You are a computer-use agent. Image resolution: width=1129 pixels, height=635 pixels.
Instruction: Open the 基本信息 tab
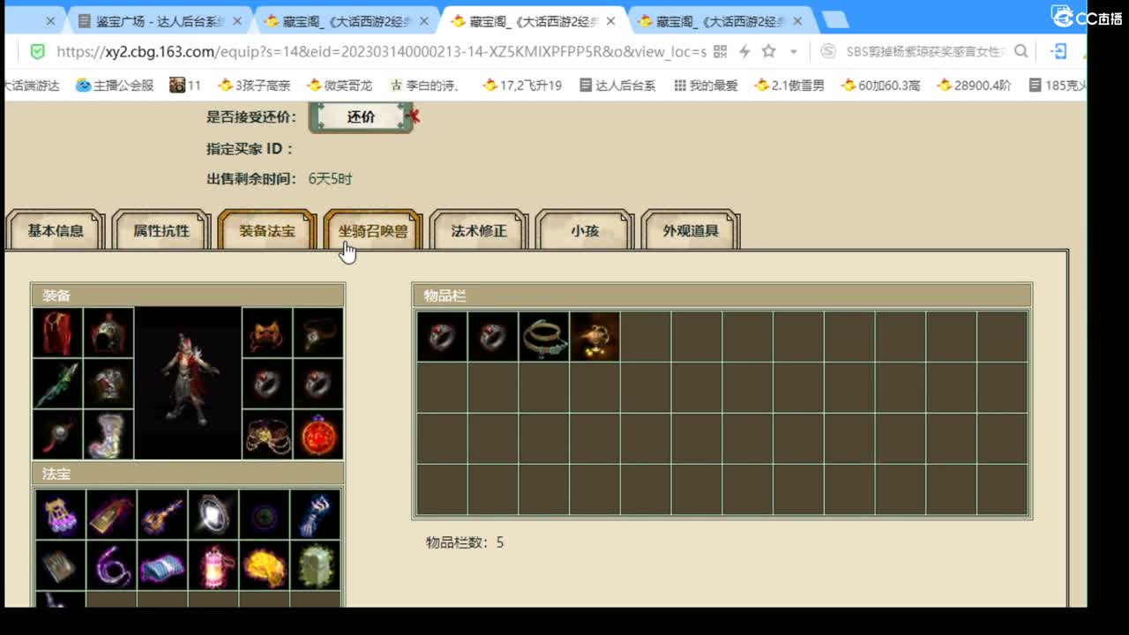coord(56,230)
